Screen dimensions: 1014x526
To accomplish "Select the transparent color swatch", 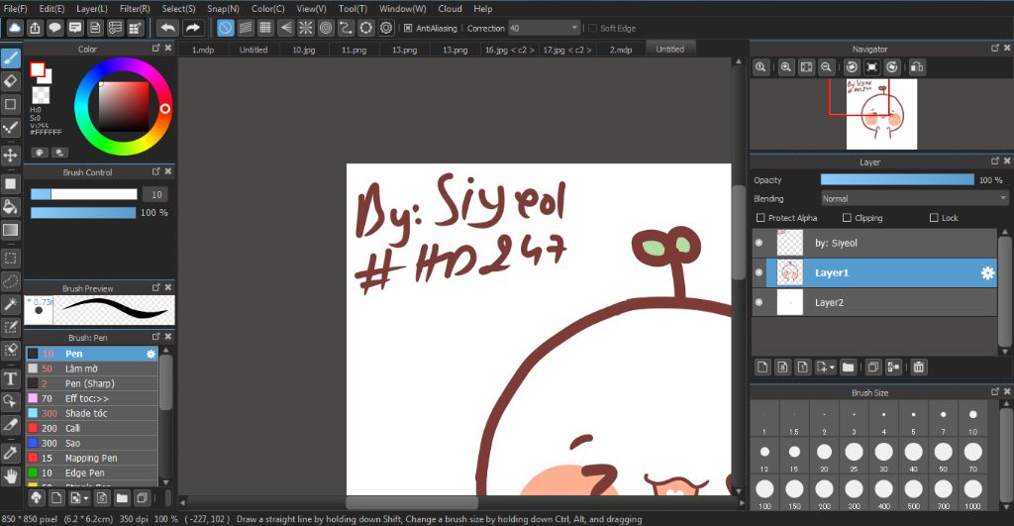I will tap(41, 96).
